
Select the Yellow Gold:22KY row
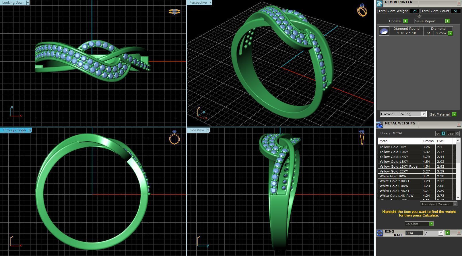click(x=417, y=171)
